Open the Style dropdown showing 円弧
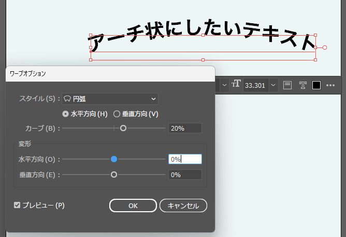The height and width of the screenshot is (237, 346). point(110,99)
